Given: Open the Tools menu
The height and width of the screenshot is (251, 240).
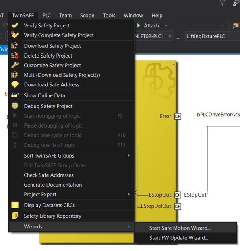Looking at the screenshot, I should pos(109,16).
